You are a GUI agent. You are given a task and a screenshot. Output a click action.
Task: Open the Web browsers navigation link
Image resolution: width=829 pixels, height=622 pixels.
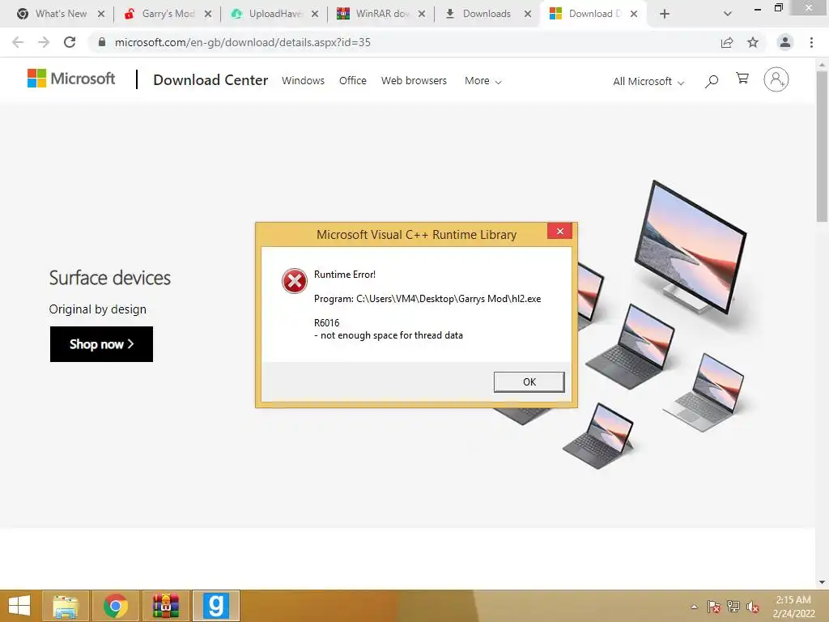coord(414,80)
